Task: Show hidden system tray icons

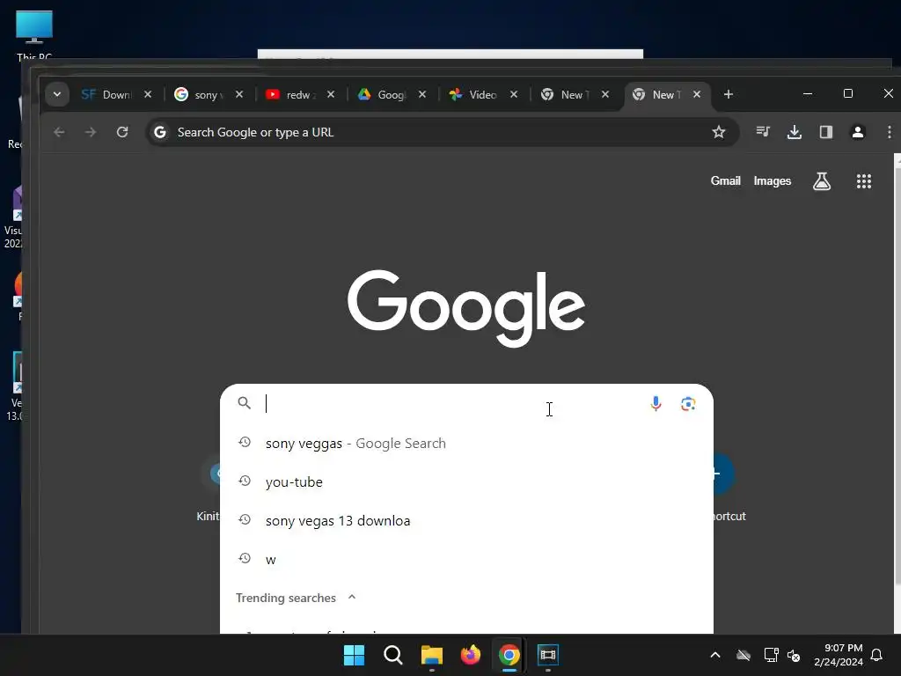Action: [x=714, y=655]
